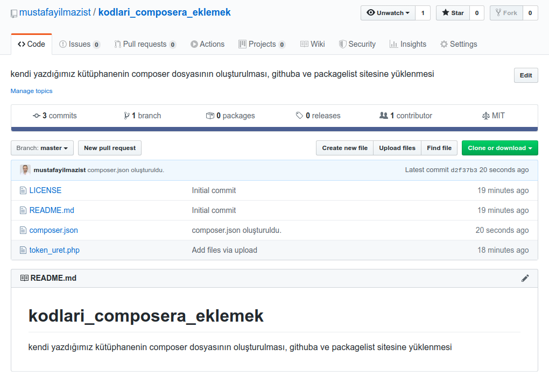549x391 pixels.
Task: Go to the Actions tab
Action: click(208, 45)
